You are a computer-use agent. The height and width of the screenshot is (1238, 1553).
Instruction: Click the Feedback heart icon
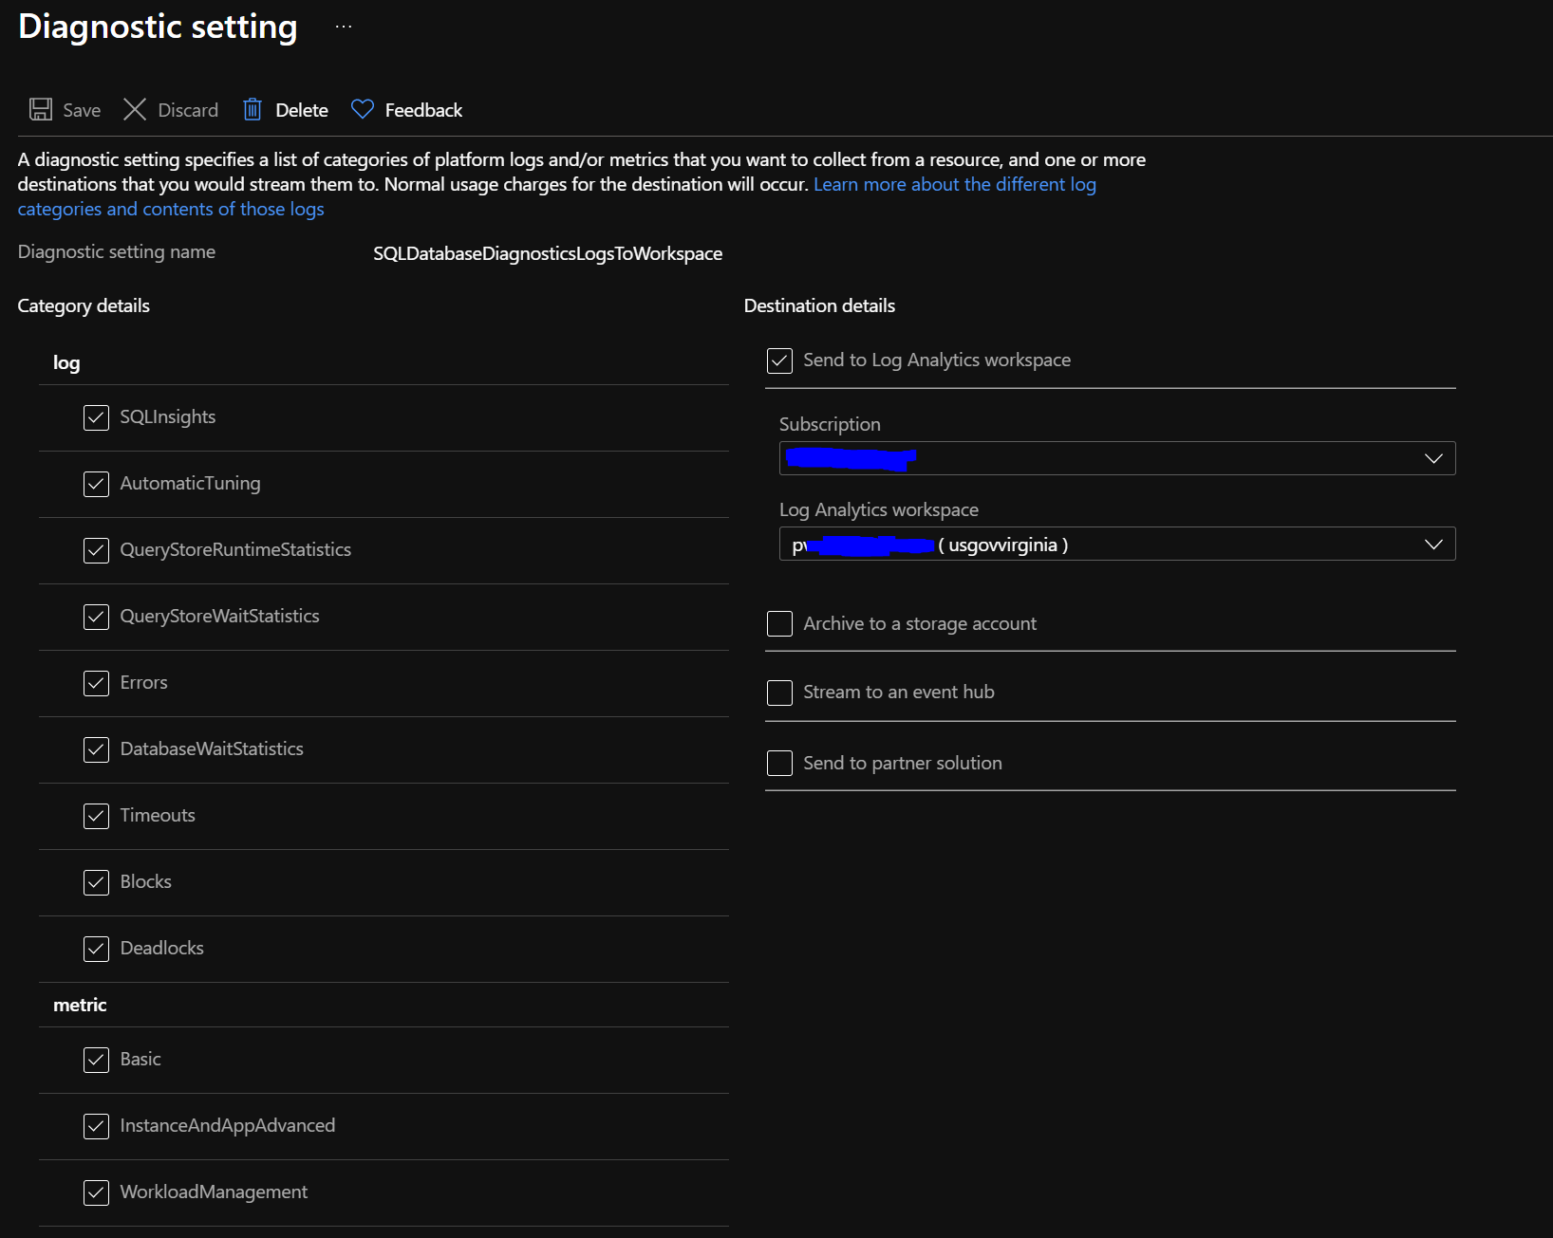362,109
